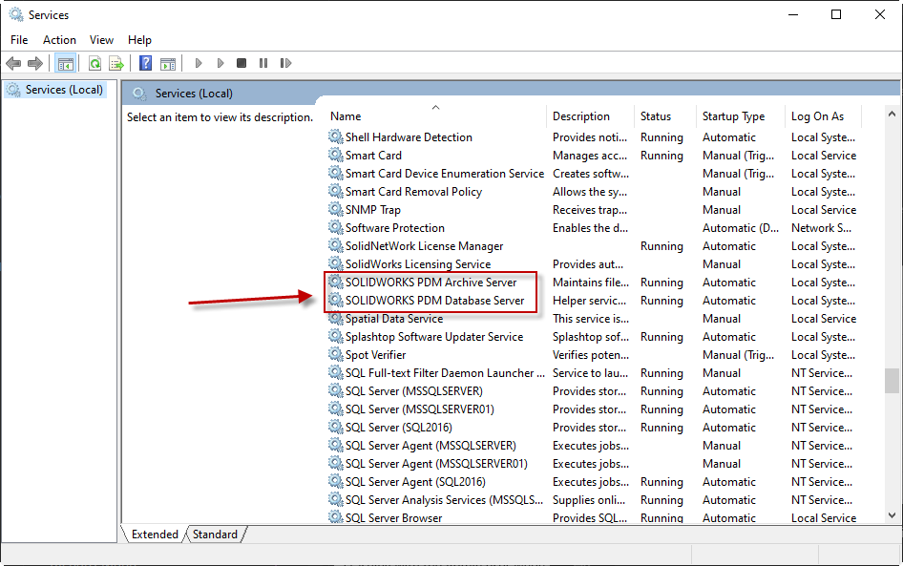Image resolution: width=903 pixels, height=566 pixels.
Task: Click 'Verifies poten...' description cell
Action: pos(591,355)
